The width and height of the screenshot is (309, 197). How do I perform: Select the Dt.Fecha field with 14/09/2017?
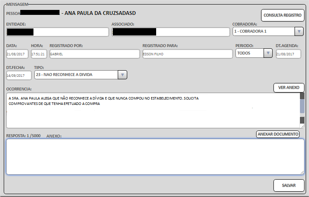(x=19, y=76)
